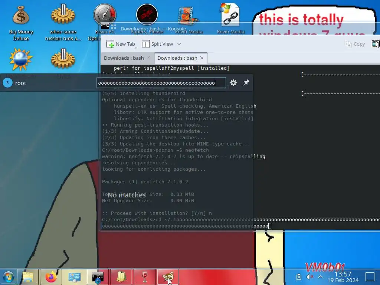The width and height of the screenshot is (380, 285).
Task: Open the file manager from the taskbar
Action: pyautogui.click(x=28, y=277)
